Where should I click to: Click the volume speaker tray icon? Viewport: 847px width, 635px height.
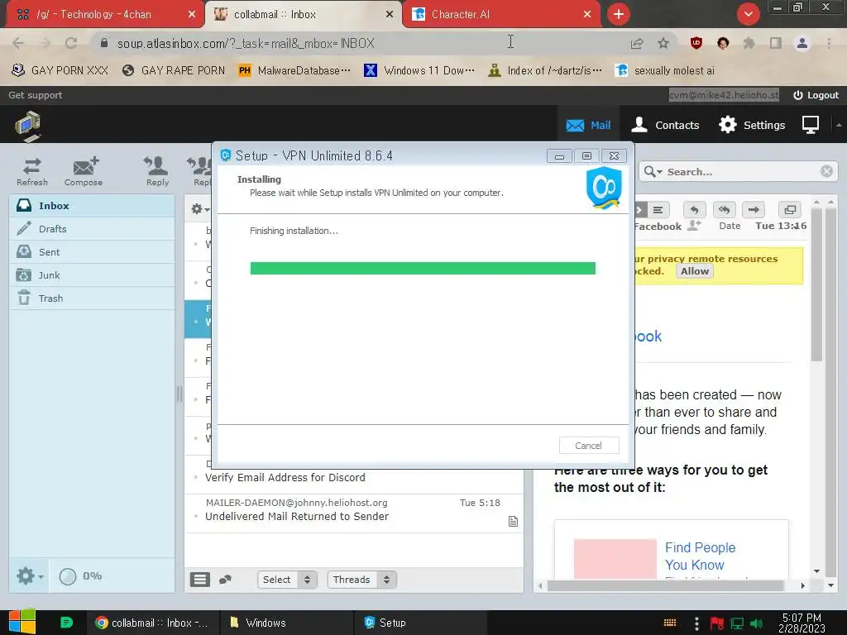click(757, 623)
